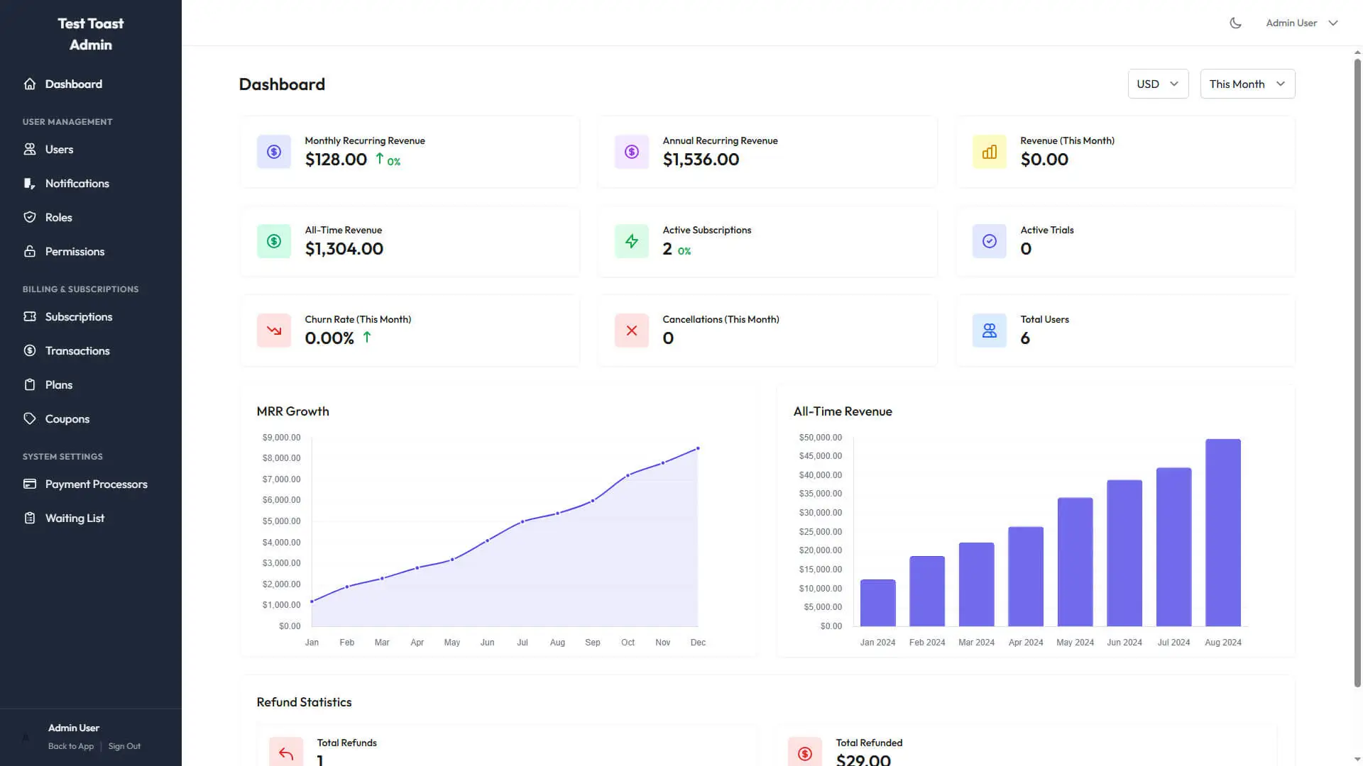
Task: Click the Roles shield icon
Action: tap(30, 217)
